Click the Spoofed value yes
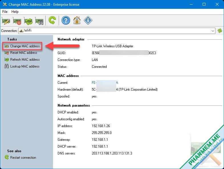224x169 pixels. click(x=94, y=96)
